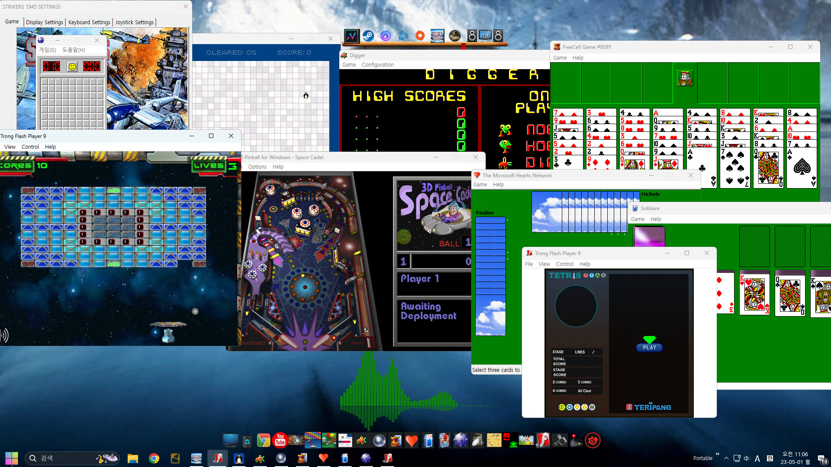
Task: Click the Minesweeper mine icon on the taskbar
Action: pyautogui.click(x=366, y=458)
